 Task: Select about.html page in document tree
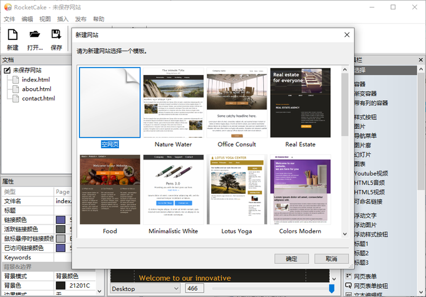coord(37,89)
